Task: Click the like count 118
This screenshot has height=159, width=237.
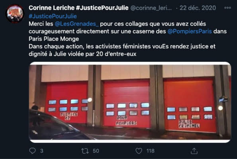Action: [x=150, y=151]
